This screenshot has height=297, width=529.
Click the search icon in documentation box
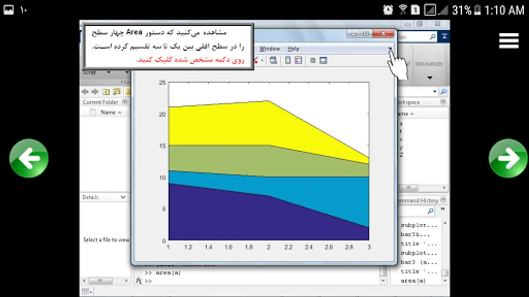pyautogui.click(x=432, y=37)
